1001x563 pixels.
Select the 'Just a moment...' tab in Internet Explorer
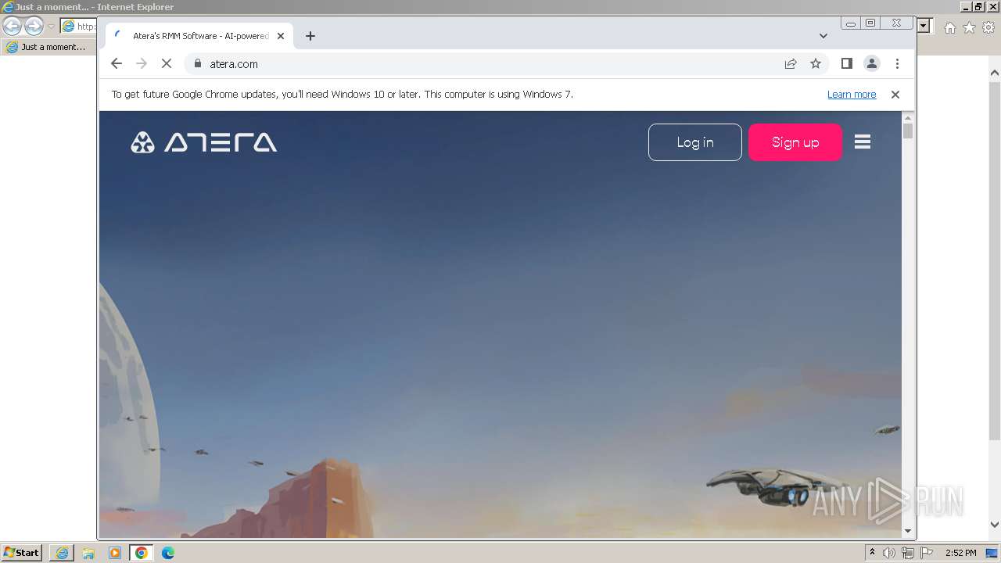point(47,47)
